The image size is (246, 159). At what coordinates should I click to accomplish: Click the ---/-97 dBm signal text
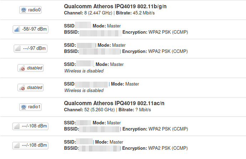click(x=34, y=48)
